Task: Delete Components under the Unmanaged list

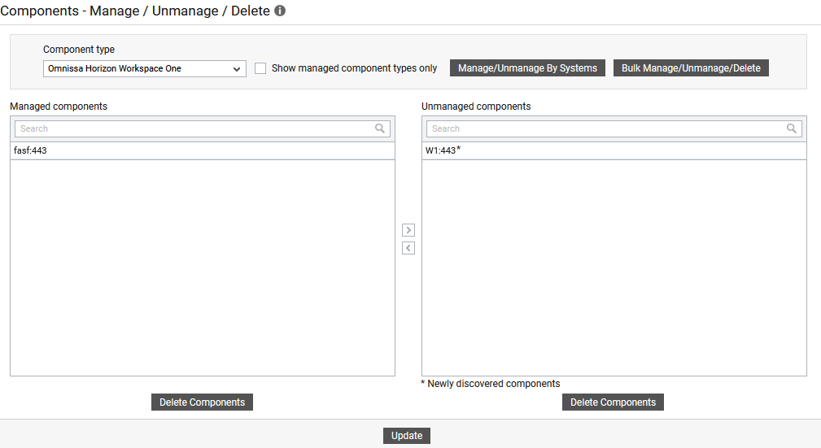Action: [x=613, y=402]
